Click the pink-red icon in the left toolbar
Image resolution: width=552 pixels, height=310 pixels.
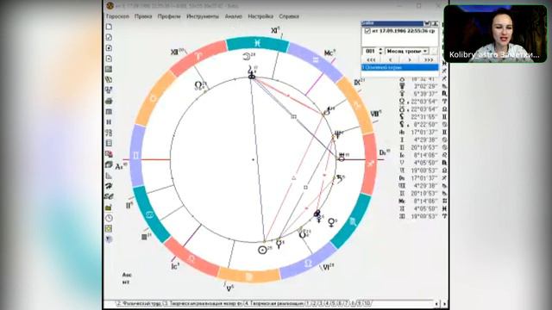[x=110, y=154]
